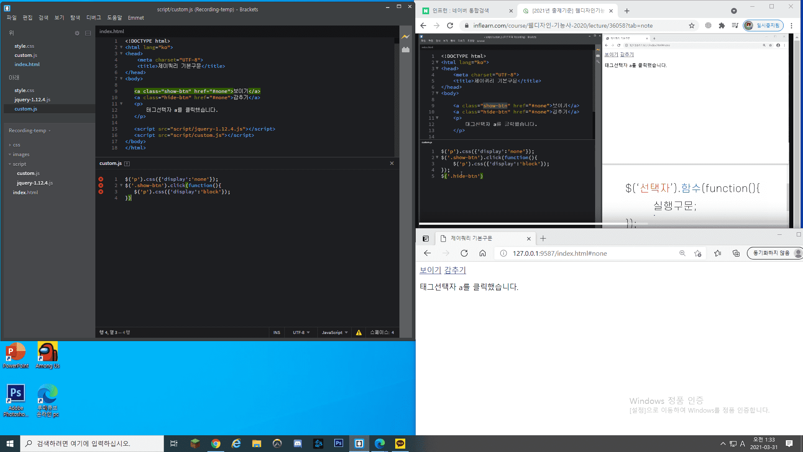Open Chrome three-dot menu
The image size is (803, 452).
(792, 26)
